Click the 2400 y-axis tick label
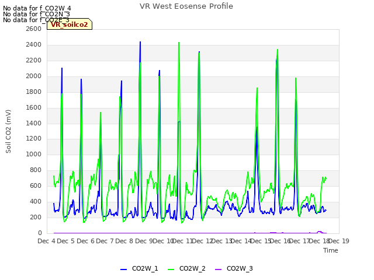The height and width of the screenshot is (280, 374). click(x=34, y=44)
